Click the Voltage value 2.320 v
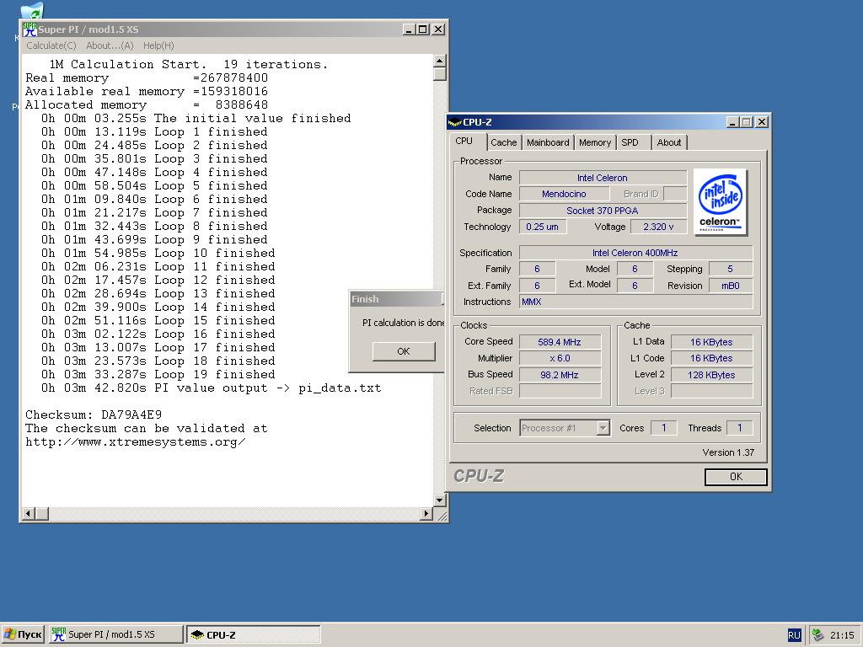This screenshot has width=863, height=647. click(x=658, y=227)
